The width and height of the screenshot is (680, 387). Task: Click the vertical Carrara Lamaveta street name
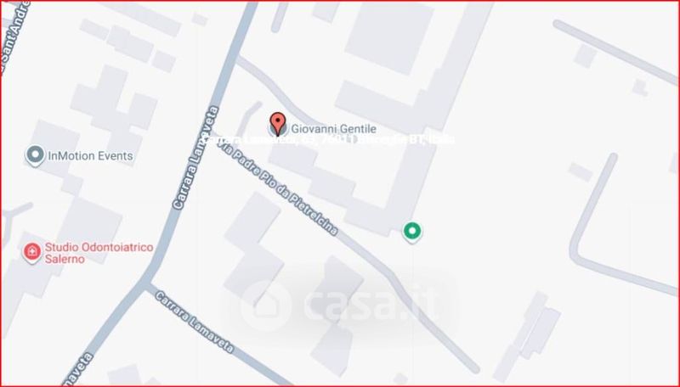coord(196,158)
